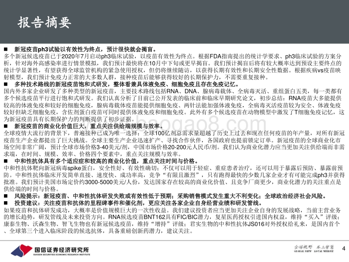Click the line starting 的增长趋势，研发管线
Screen dimensions: 349x262
pyautogui.click(x=172, y=217)
